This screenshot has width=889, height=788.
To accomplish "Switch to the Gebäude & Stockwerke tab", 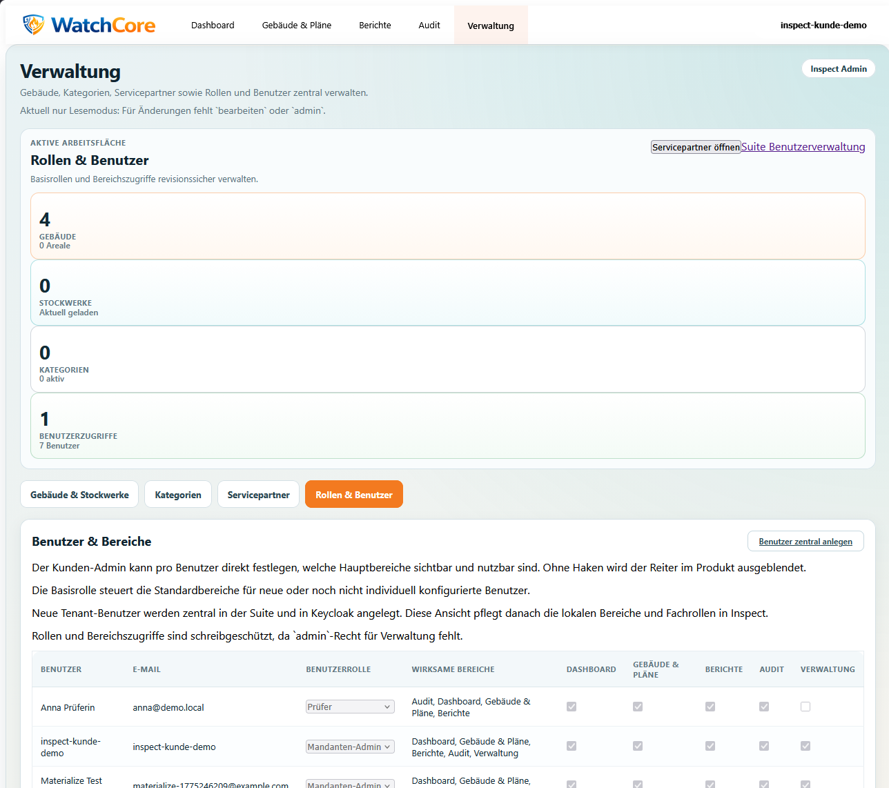I will click(79, 494).
